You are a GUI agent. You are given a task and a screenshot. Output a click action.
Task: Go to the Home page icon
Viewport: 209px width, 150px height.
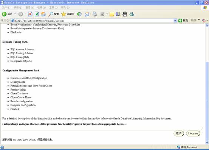(43, 14)
